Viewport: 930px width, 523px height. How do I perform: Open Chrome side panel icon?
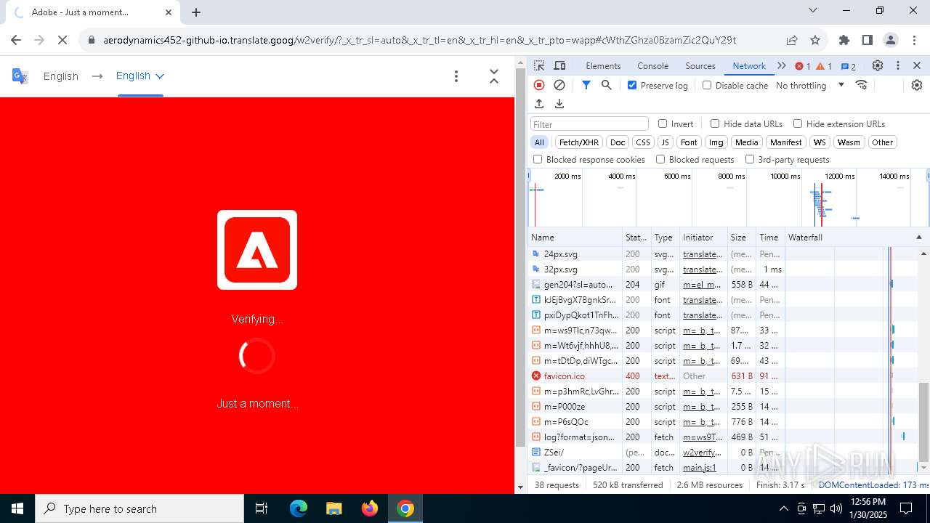click(x=868, y=40)
